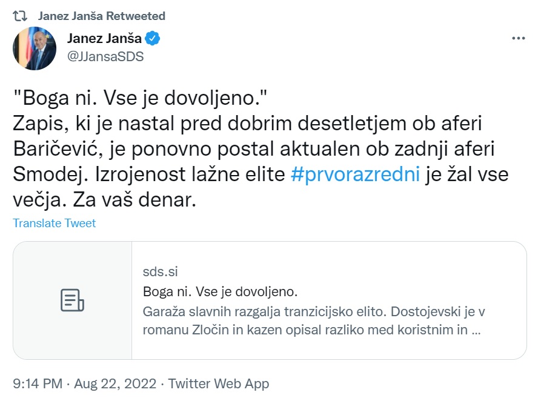The height and width of the screenshot is (401, 538).
Task: Click the blue verified badge
Action: point(154,39)
